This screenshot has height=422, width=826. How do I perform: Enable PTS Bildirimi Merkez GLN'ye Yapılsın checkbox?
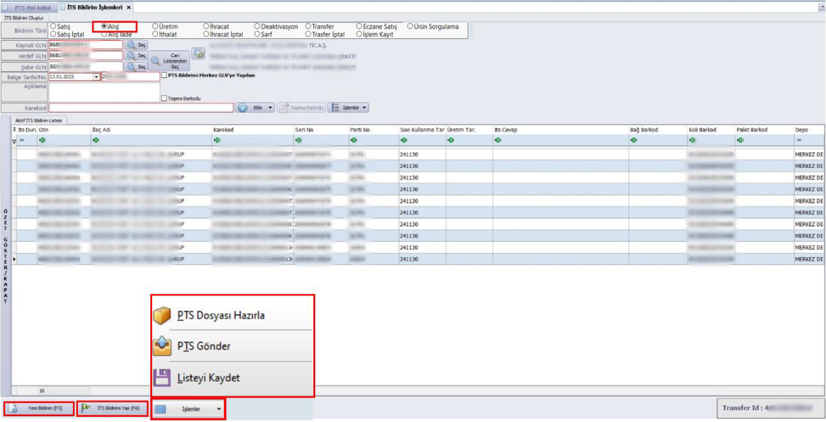(165, 75)
